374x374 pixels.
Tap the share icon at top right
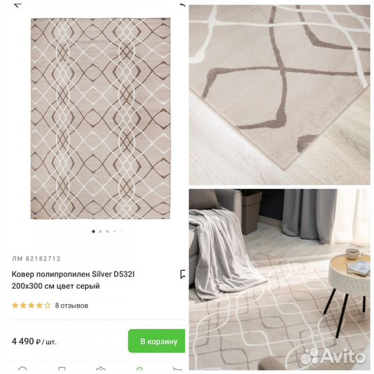[183, 5]
